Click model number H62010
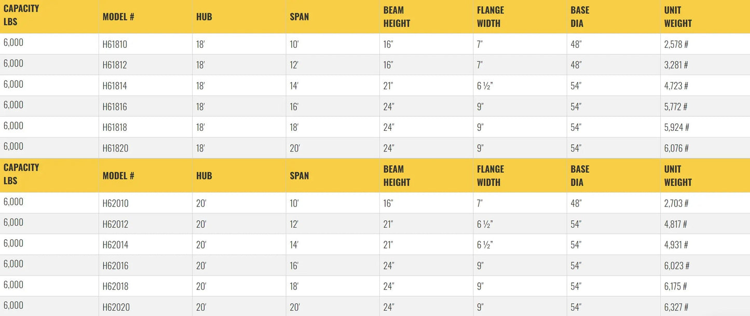The width and height of the screenshot is (750, 316). tap(115, 203)
